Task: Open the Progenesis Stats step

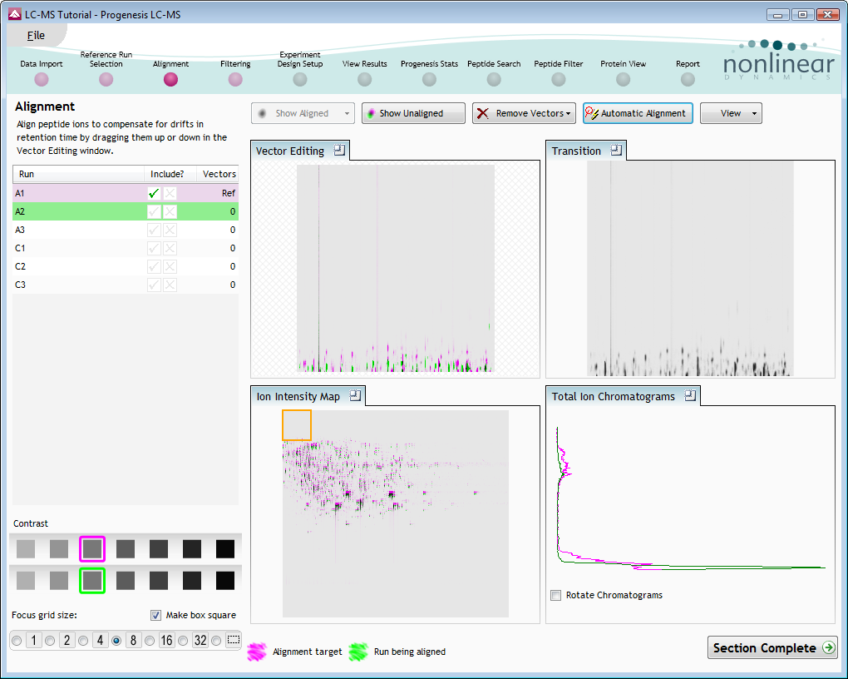Action: (430, 79)
